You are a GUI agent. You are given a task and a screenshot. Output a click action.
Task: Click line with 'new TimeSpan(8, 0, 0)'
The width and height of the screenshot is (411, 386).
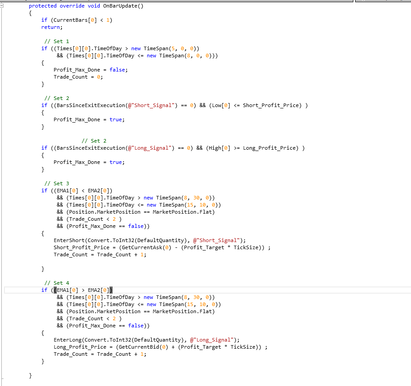(x=137, y=56)
